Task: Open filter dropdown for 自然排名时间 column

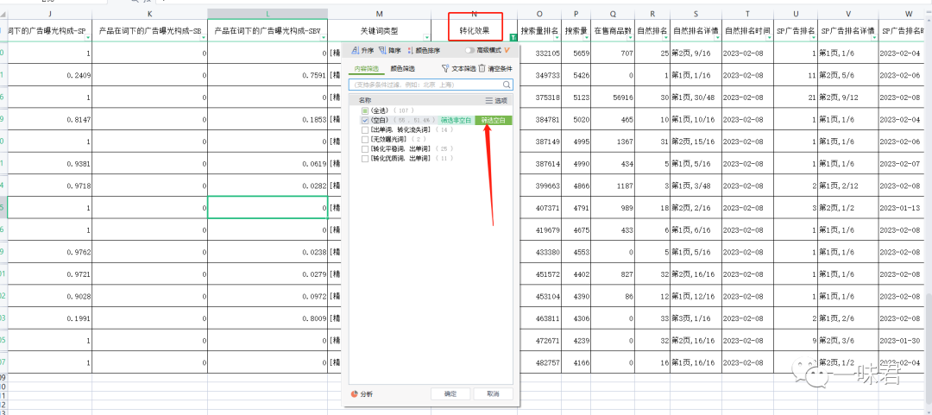Action: (x=771, y=37)
